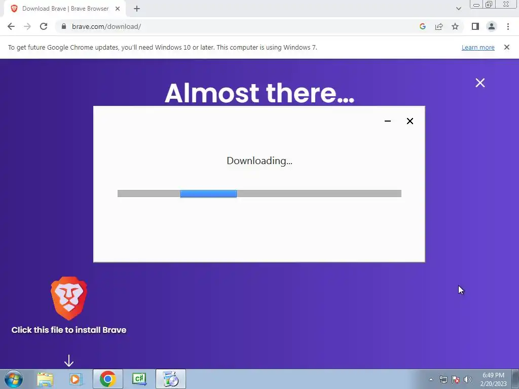
Task: Close the Downloading dialog
Action: (410, 121)
